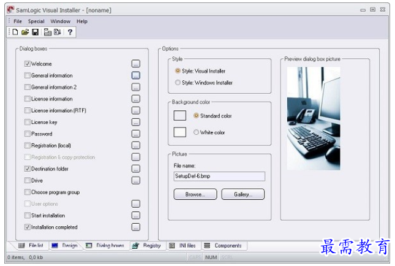
Task: Open settings button for Drive
Action: [136, 181]
